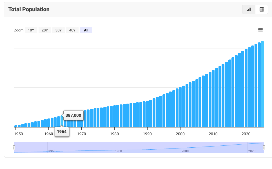Screen dimensions: 272x169
Task: Click the 387,000 tooltip value
Action: (73, 115)
